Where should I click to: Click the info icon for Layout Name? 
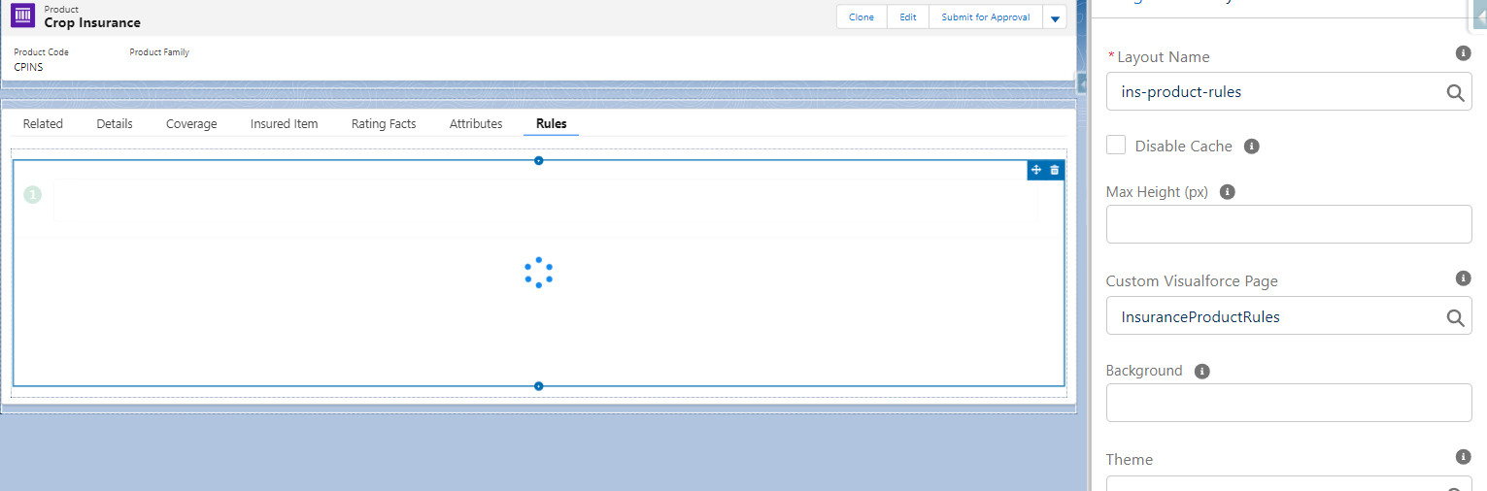click(x=1463, y=53)
